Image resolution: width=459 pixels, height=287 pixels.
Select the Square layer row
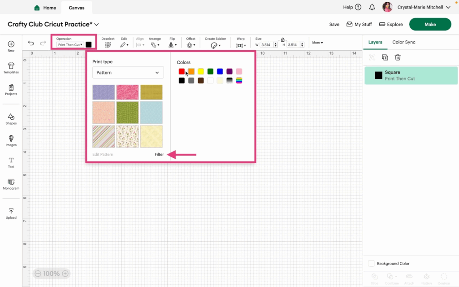(x=411, y=75)
